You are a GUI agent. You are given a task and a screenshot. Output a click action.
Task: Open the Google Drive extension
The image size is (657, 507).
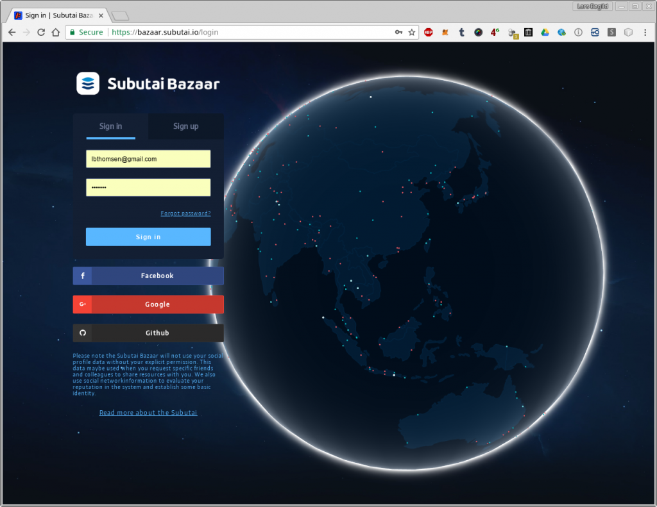[545, 32]
